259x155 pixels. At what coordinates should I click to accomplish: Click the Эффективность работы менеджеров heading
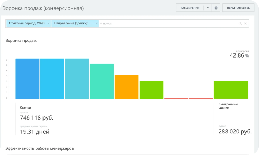tap(39, 148)
